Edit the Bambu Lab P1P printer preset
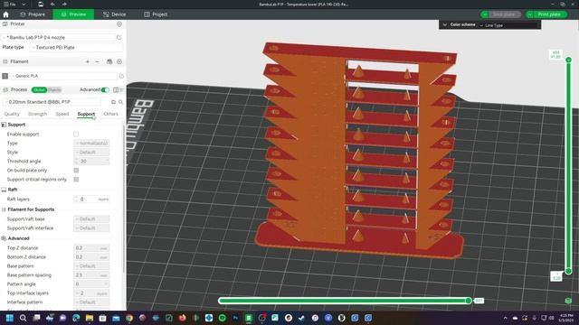 pyautogui.click(x=119, y=37)
